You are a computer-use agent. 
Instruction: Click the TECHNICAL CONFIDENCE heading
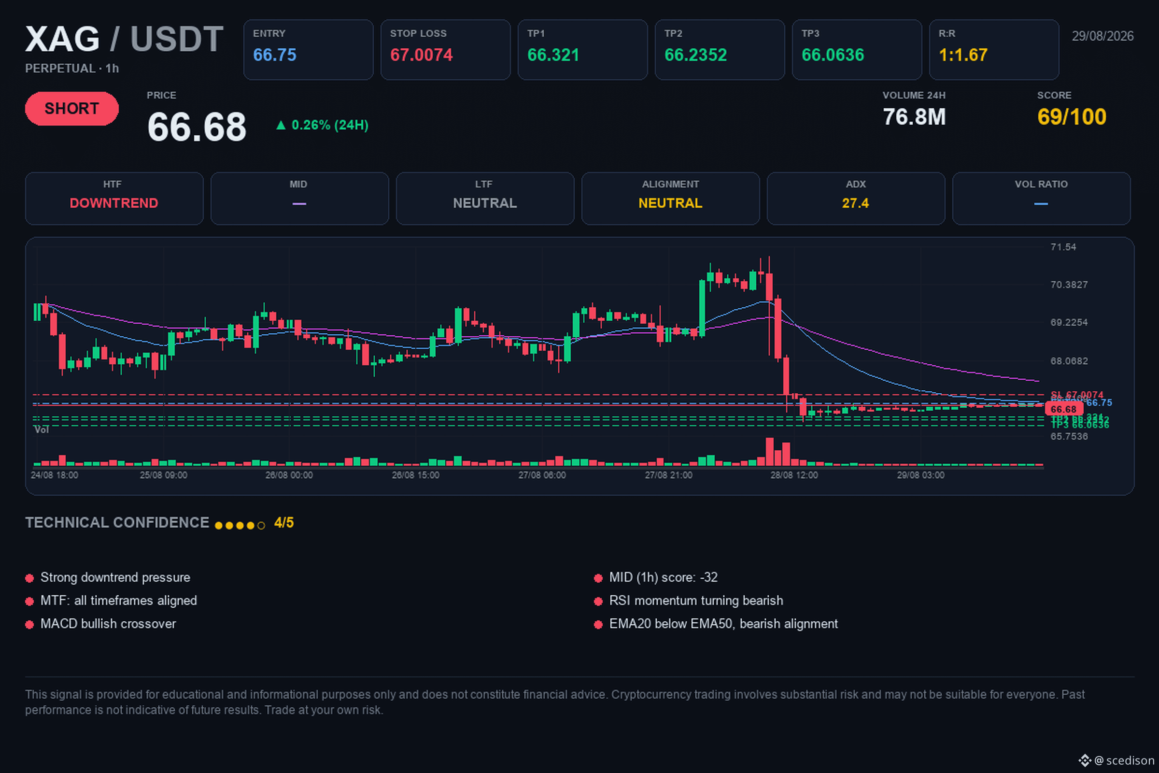(117, 523)
